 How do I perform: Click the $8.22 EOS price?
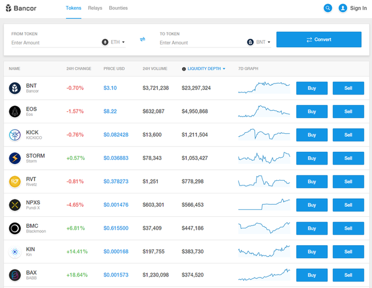click(110, 111)
